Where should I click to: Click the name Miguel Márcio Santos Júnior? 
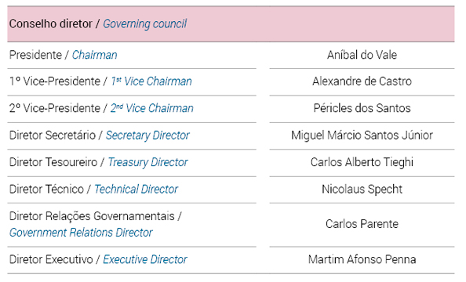[362, 136]
